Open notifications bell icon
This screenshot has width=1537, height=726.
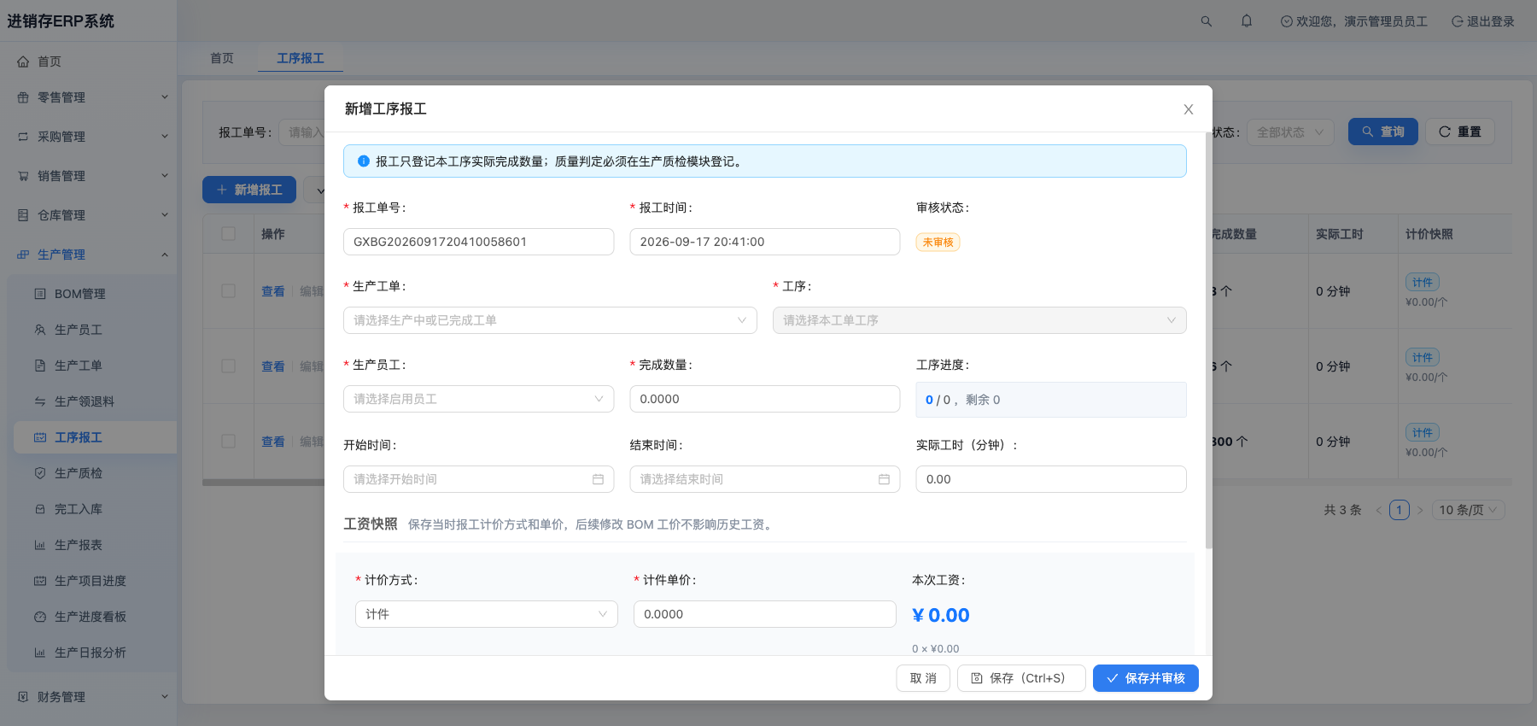tap(1247, 21)
